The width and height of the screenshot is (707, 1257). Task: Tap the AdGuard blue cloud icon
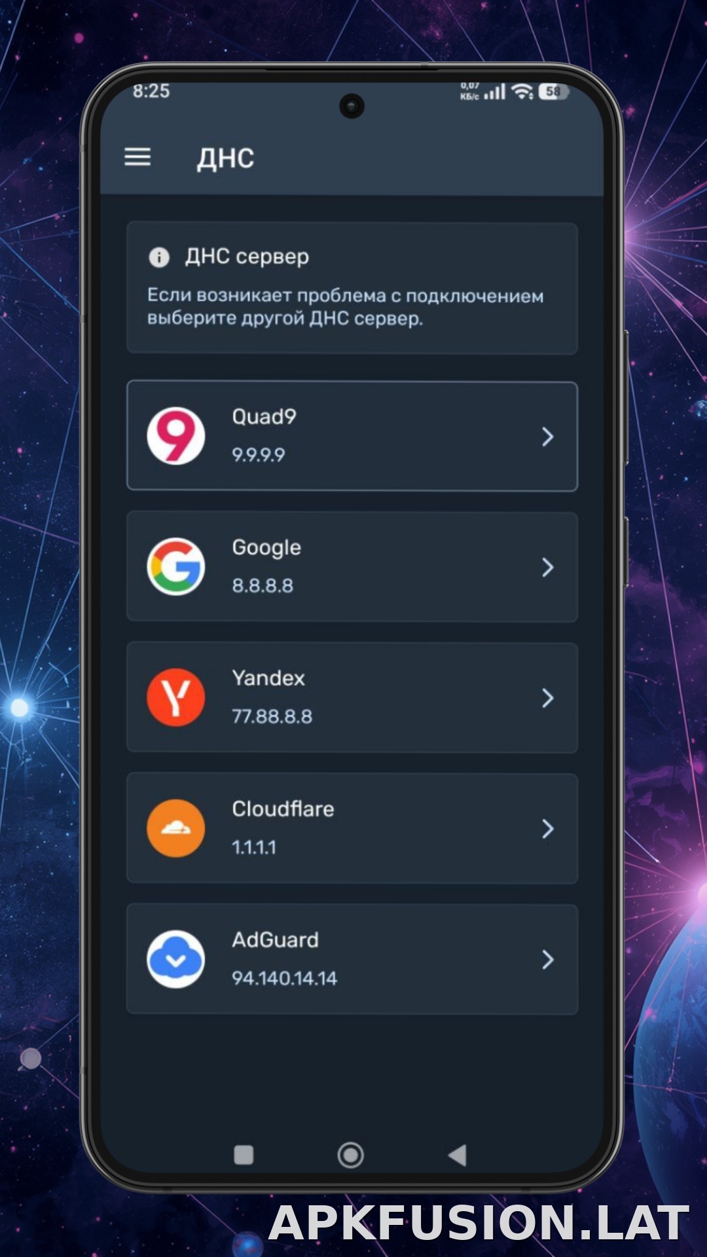point(175,960)
